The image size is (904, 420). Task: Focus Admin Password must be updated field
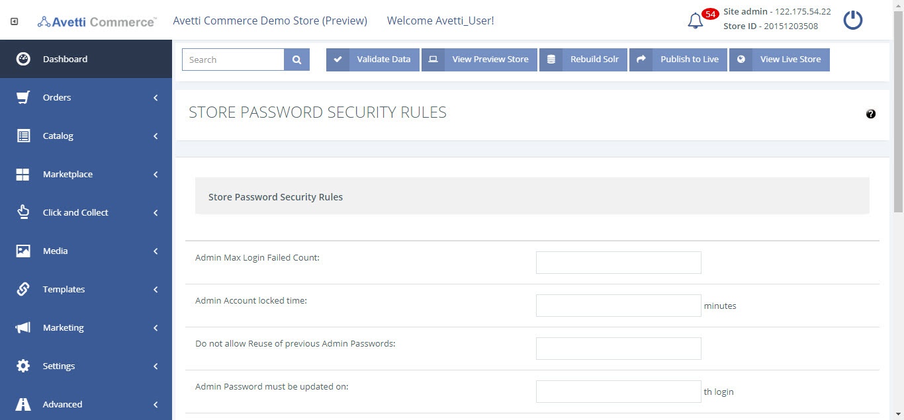[x=618, y=392]
